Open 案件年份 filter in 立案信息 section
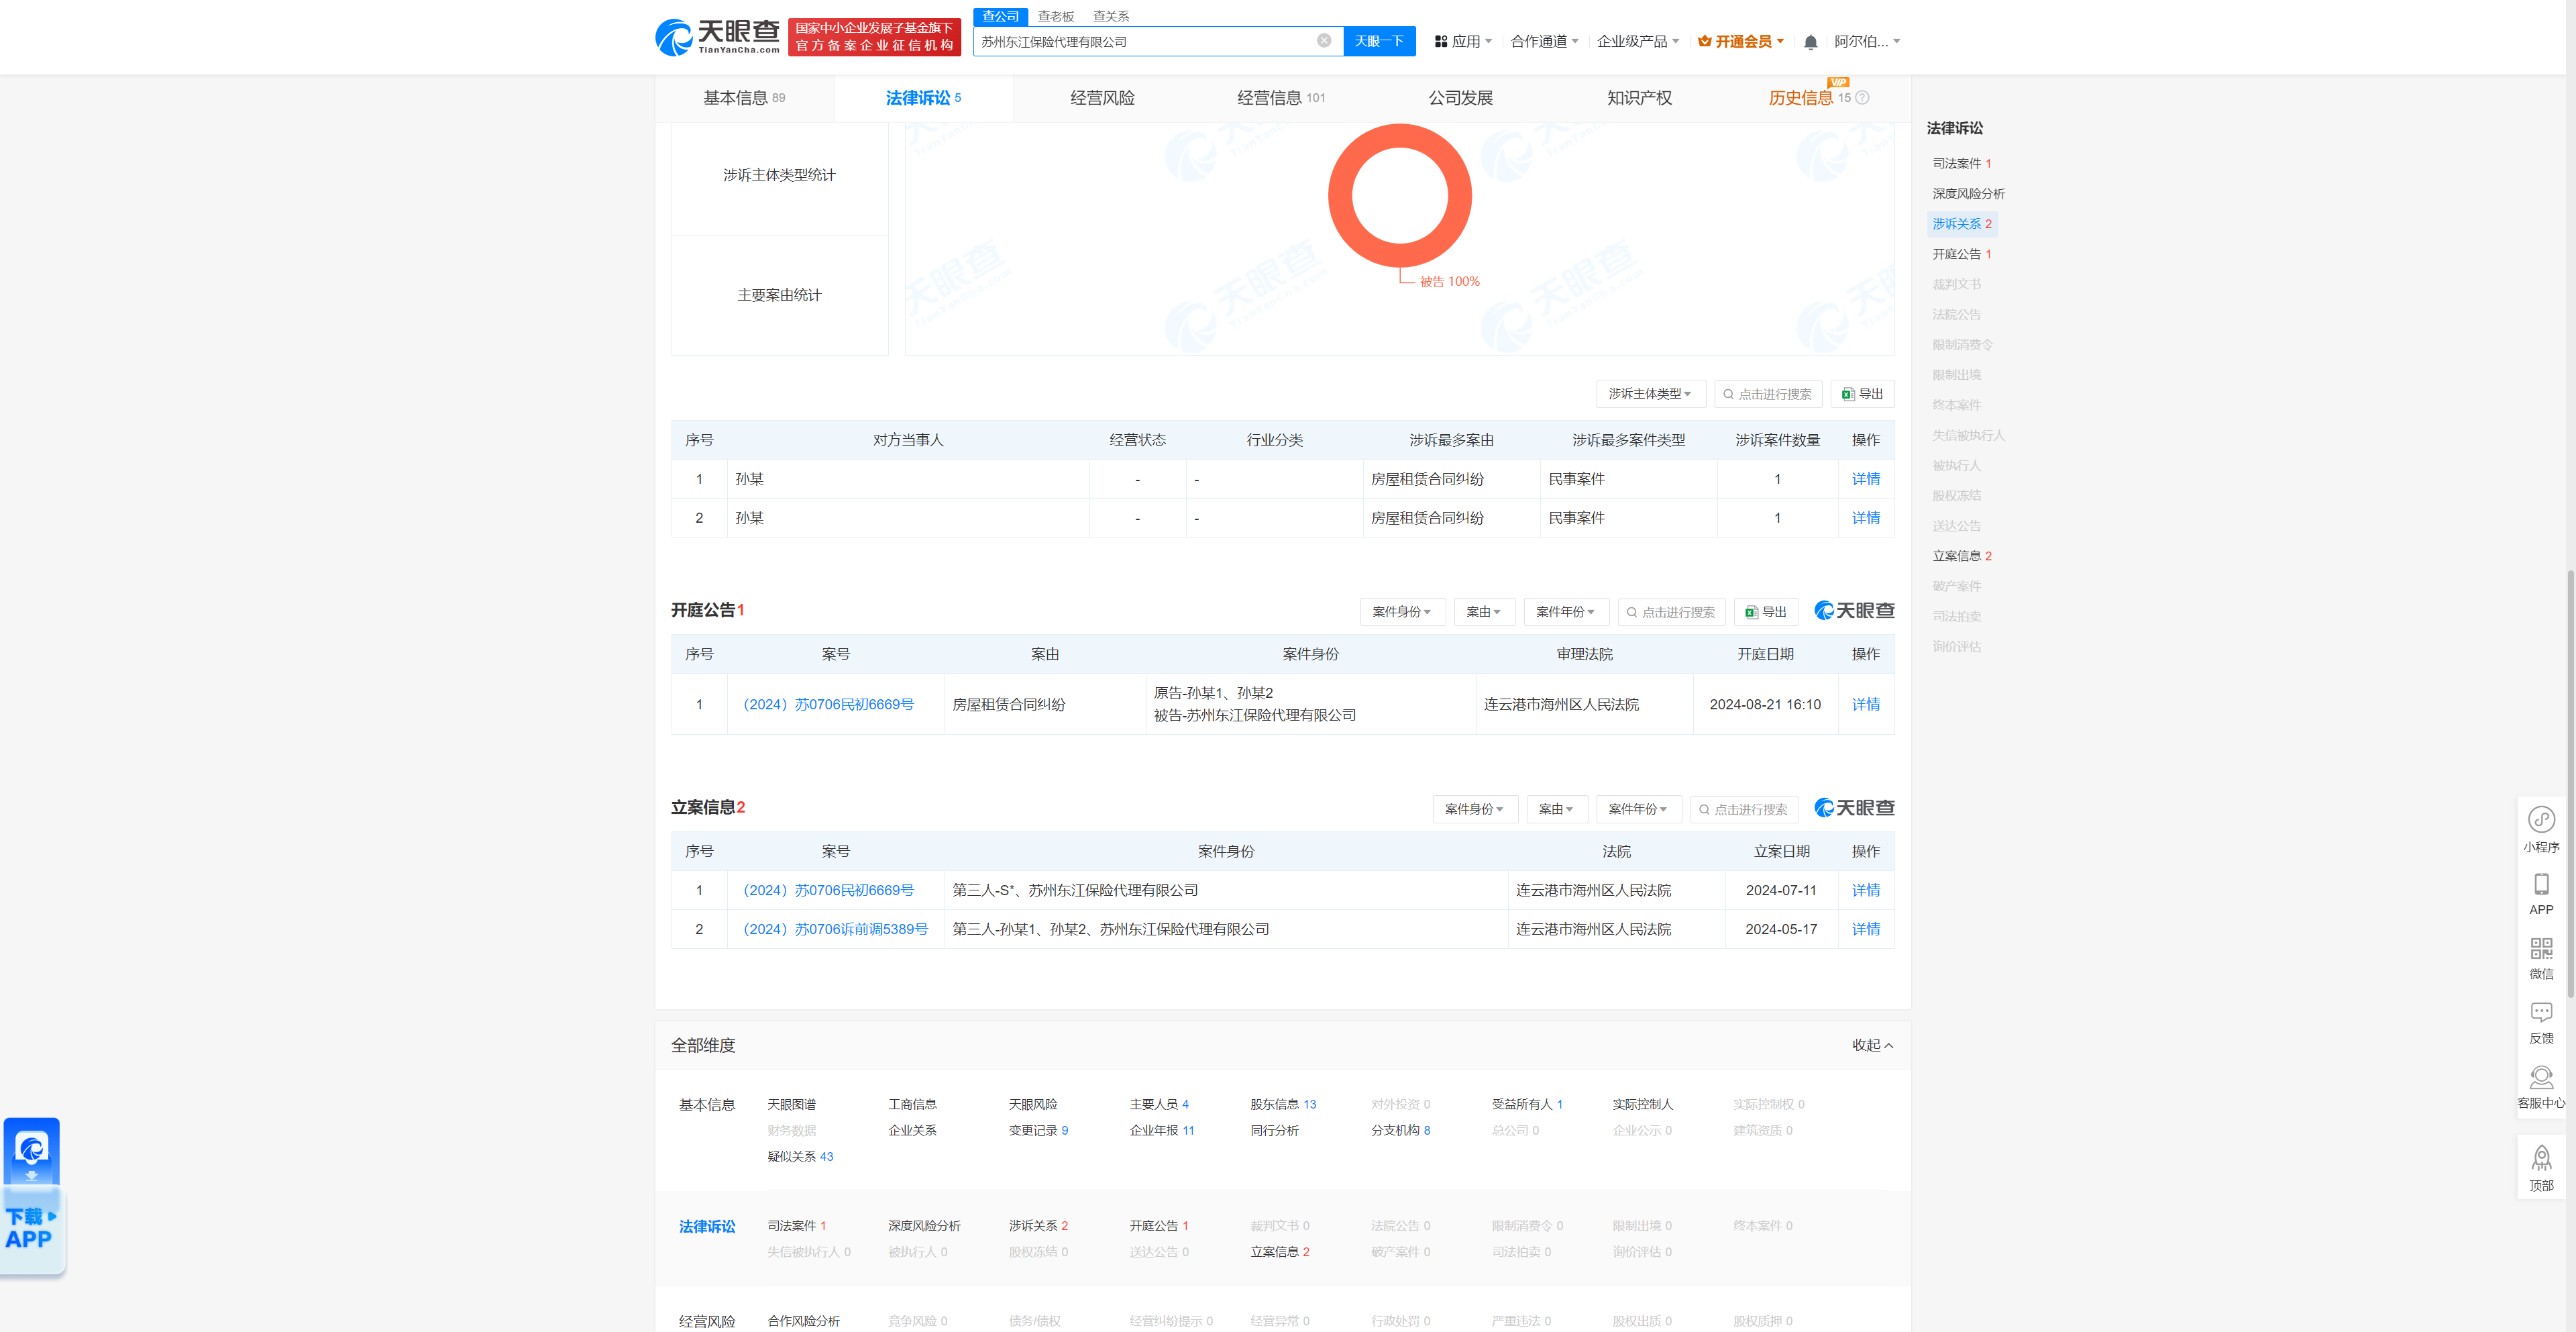Image resolution: width=2576 pixels, height=1332 pixels. click(x=1638, y=809)
